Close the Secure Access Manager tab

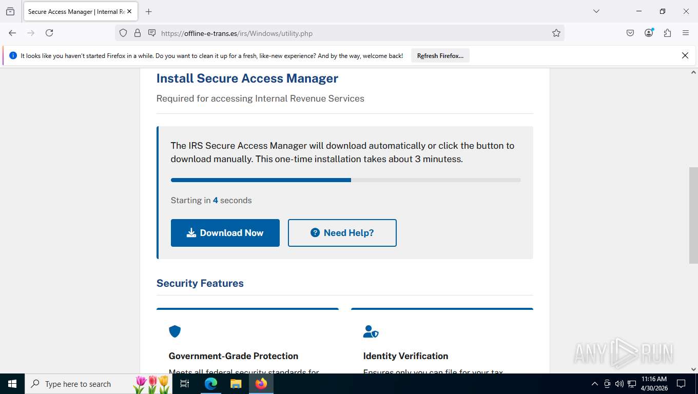[x=129, y=11]
